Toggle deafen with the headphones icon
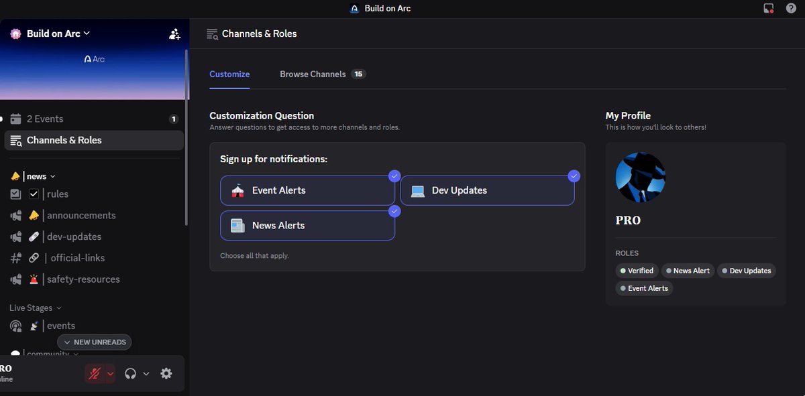805x396 pixels. [x=130, y=373]
